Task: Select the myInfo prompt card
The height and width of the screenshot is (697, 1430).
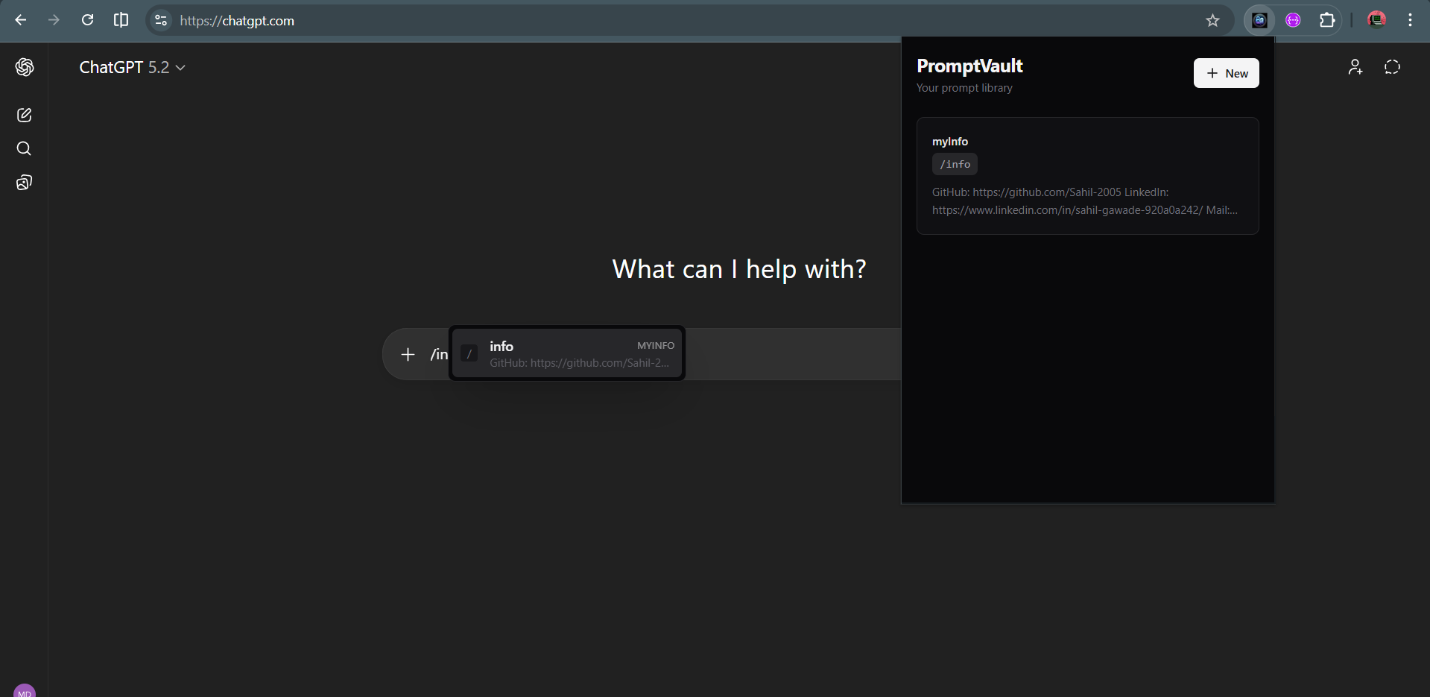Action: [1086, 176]
